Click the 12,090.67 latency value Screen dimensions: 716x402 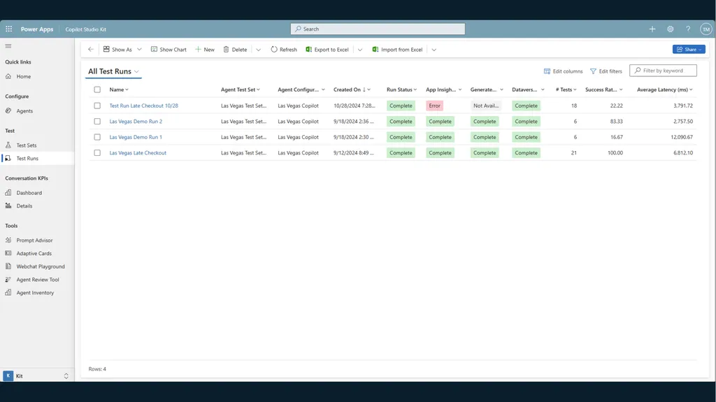click(x=681, y=137)
